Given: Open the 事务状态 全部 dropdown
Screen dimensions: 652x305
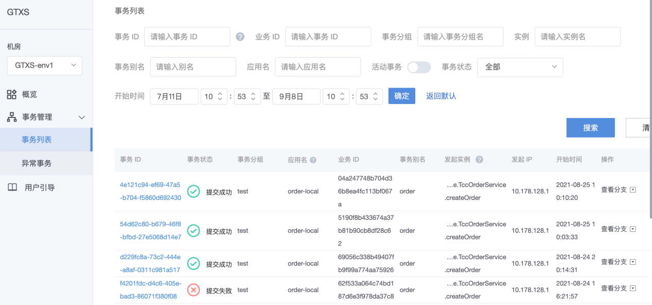Looking at the screenshot, I should pos(520,67).
